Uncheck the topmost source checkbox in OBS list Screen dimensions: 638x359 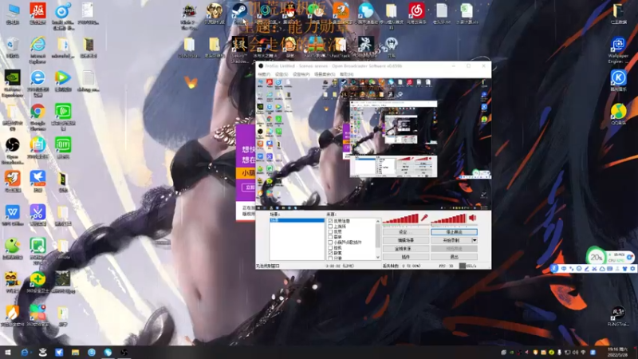(x=330, y=221)
